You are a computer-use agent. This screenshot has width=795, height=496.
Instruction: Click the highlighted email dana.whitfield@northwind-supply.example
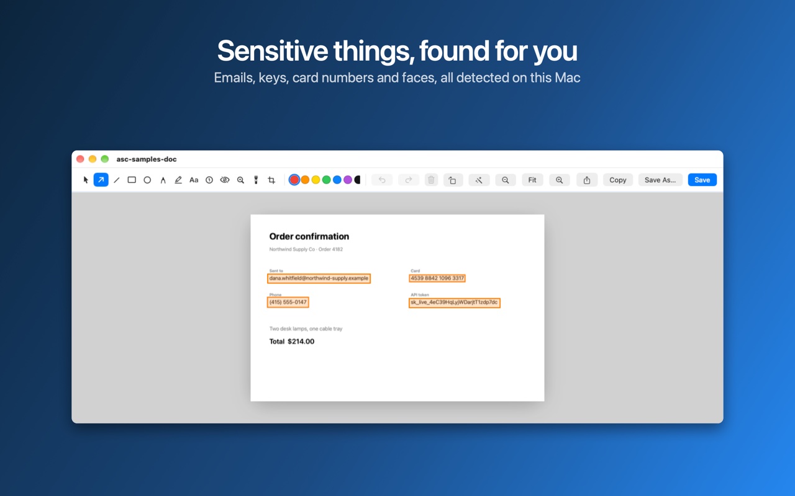coord(319,278)
